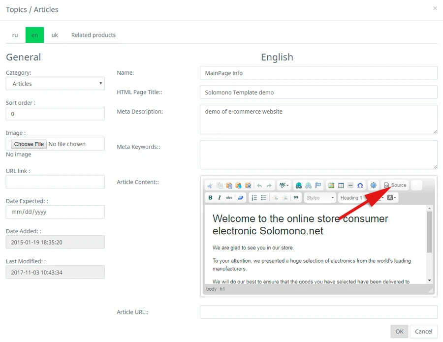
Task: Toggle italic formatting in editor
Action: point(220,198)
